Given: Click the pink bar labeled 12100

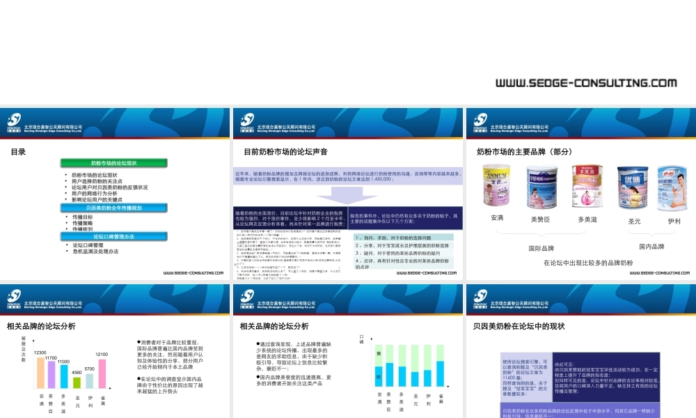Looking at the screenshot, I should click(102, 374).
